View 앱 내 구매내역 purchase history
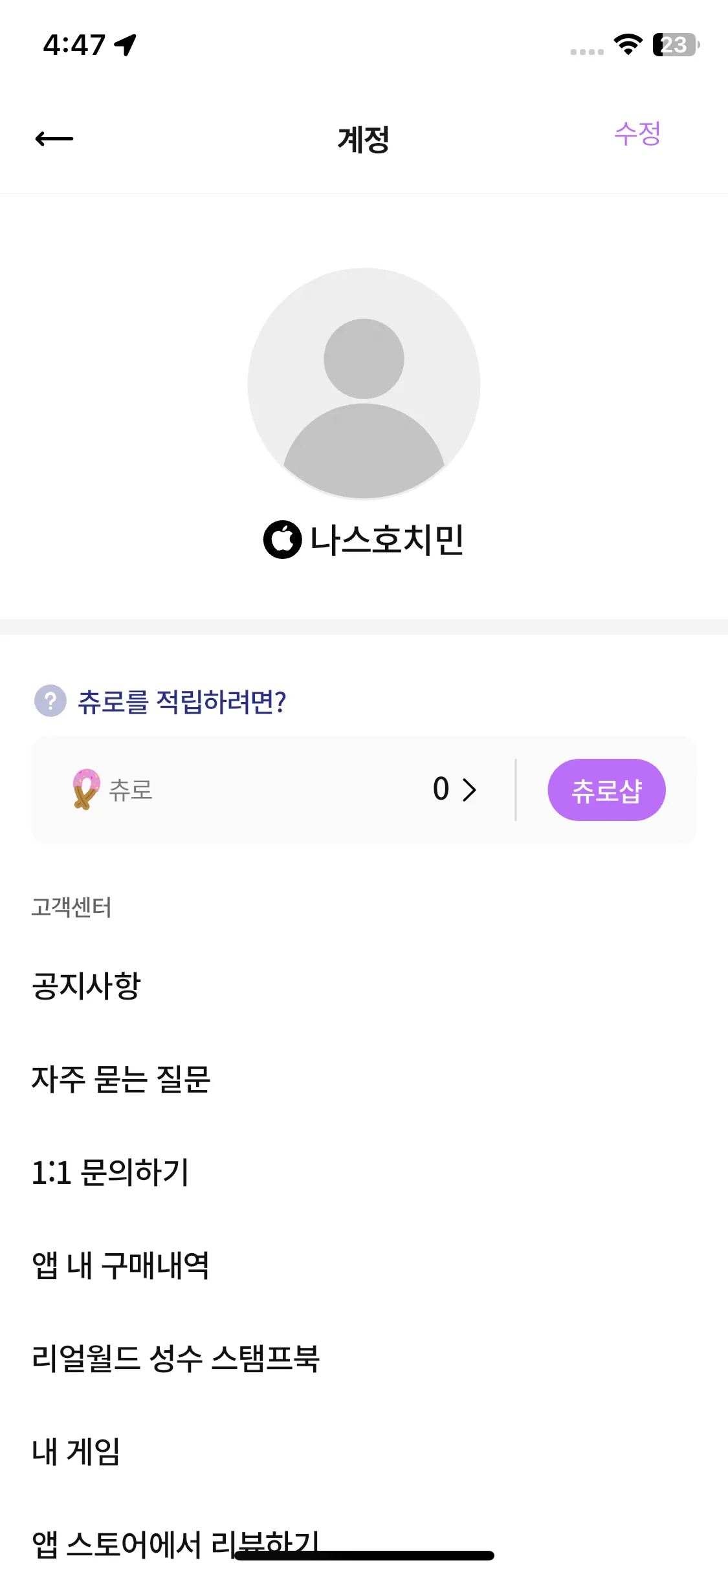This screenshot has width=728, height=1576. pos(120,1265)
